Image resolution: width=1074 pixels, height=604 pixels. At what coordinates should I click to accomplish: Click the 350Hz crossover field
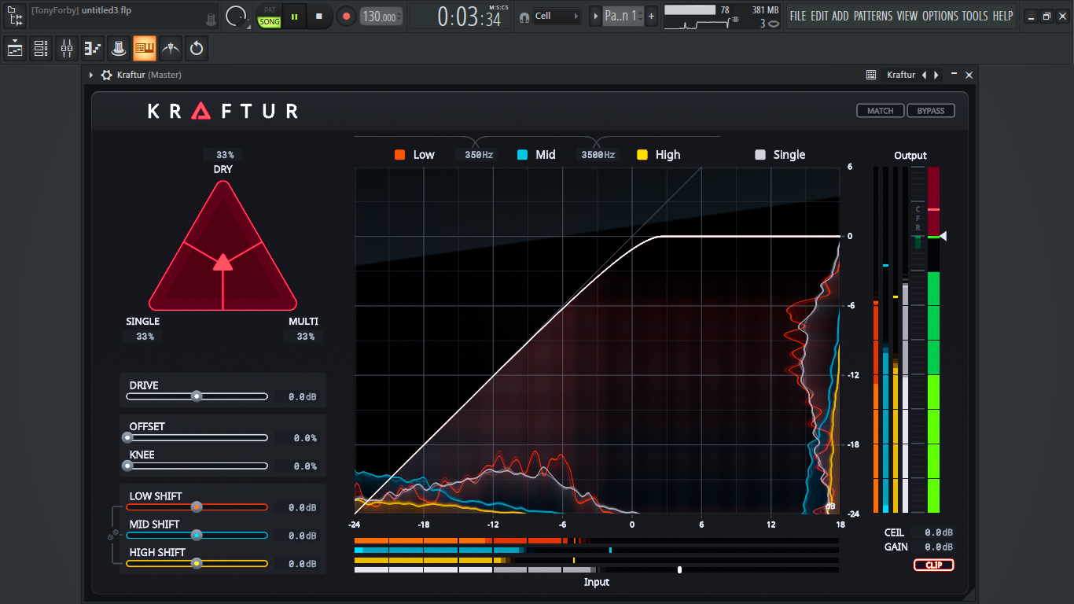tap(478, 155)
